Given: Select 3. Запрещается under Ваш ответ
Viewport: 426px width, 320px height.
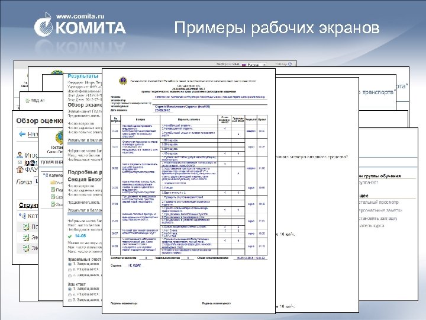Looking at the screenshot, I should tap(70, 300).
